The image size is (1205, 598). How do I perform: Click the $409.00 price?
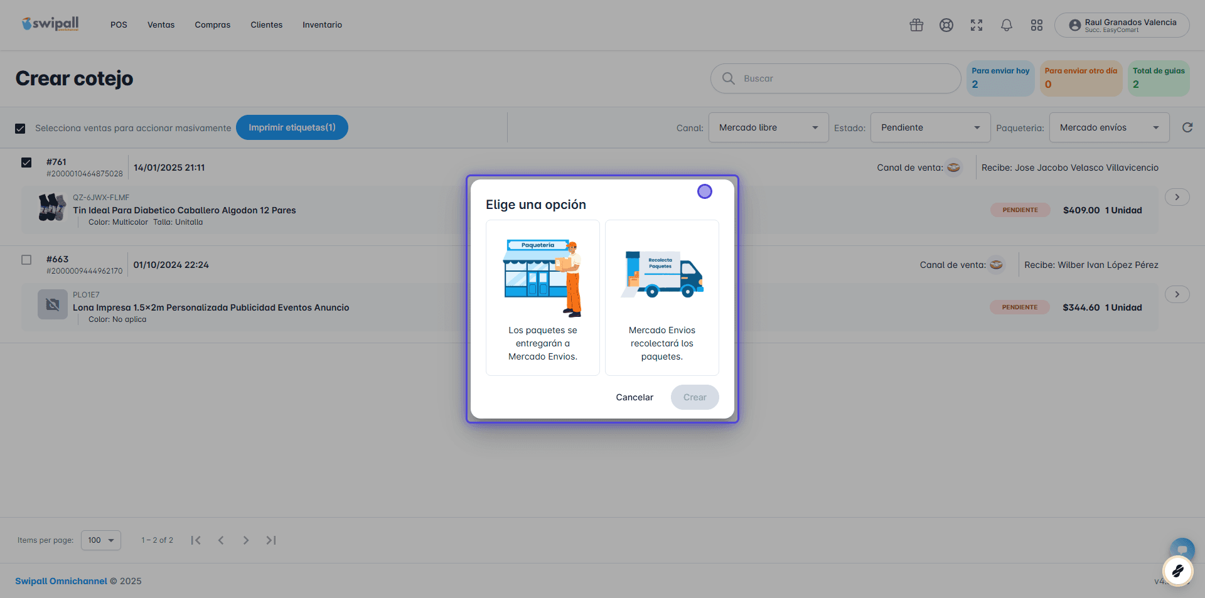1081,210
